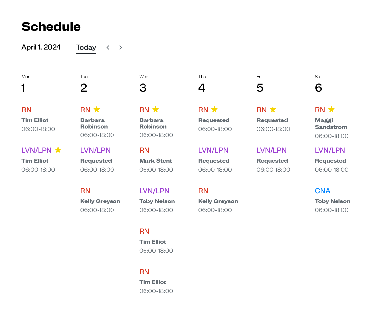
Task: Jump to Today in the schedule
Action: pyautogui.click(x=86, y=47)
